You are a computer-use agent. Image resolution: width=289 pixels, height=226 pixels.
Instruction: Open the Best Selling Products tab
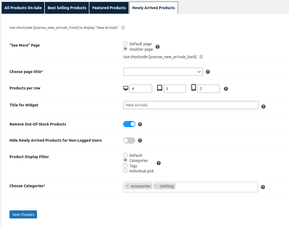[x=67, y=8]
